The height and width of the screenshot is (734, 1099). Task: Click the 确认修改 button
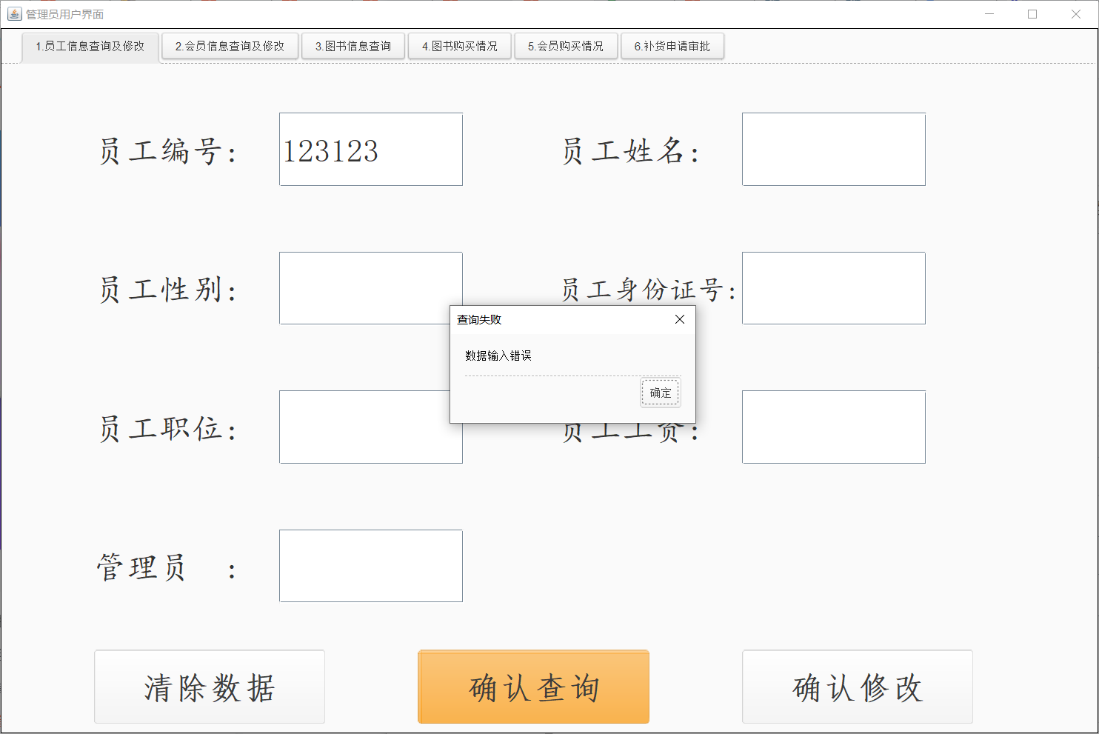[x=858, y=687]
